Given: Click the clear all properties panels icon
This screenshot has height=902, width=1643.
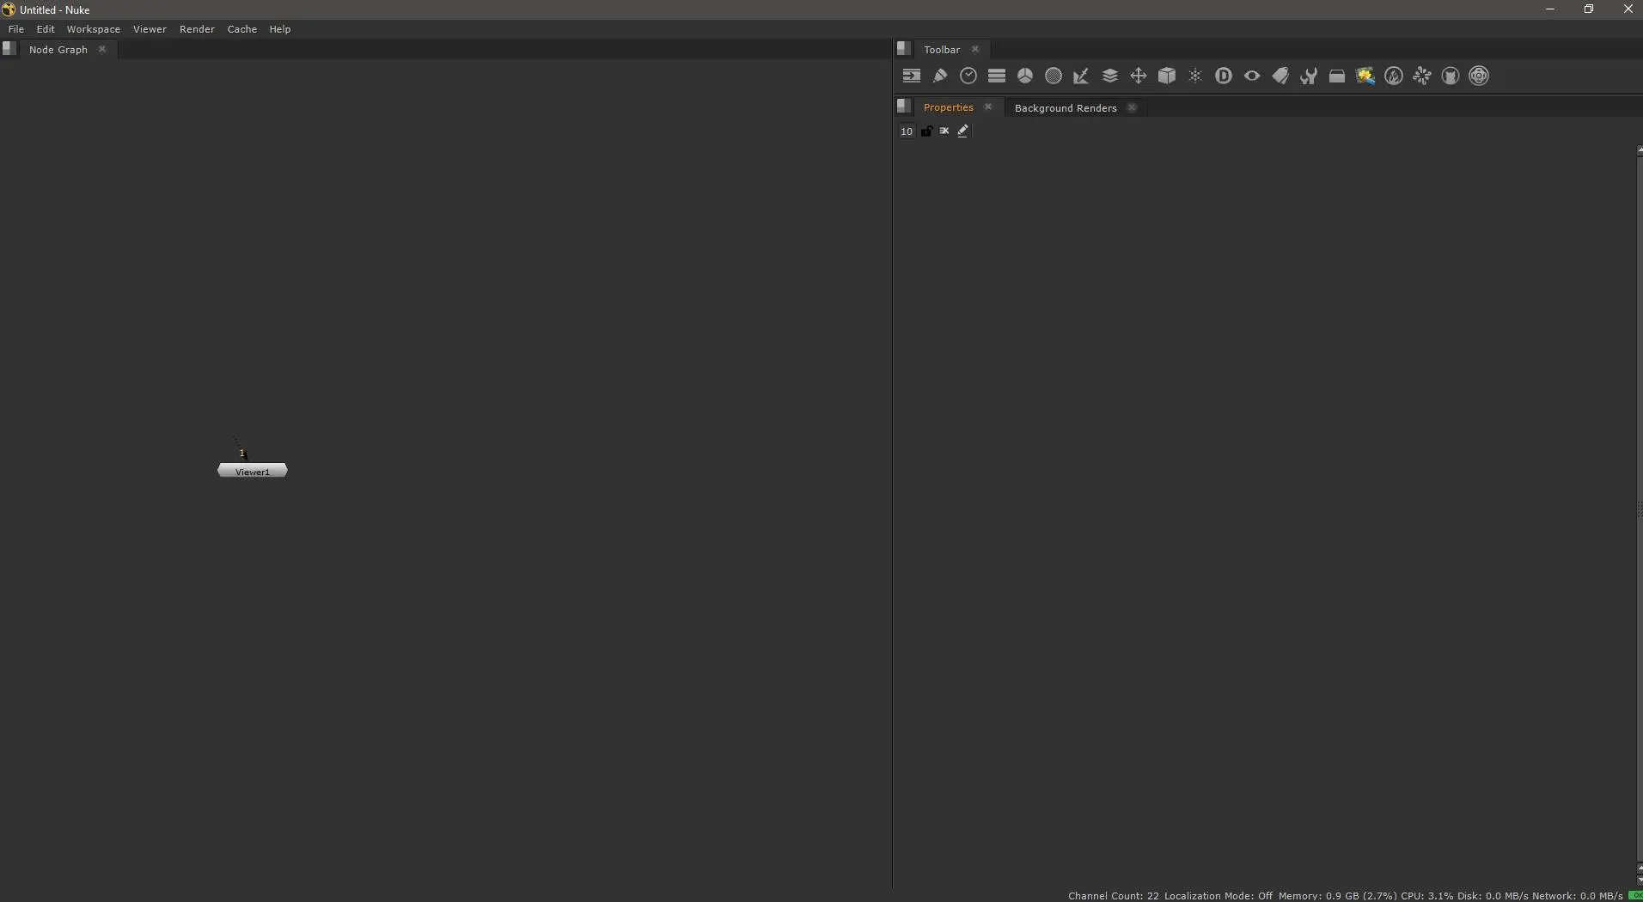Looking at the screenshot, I should point(944,131).
